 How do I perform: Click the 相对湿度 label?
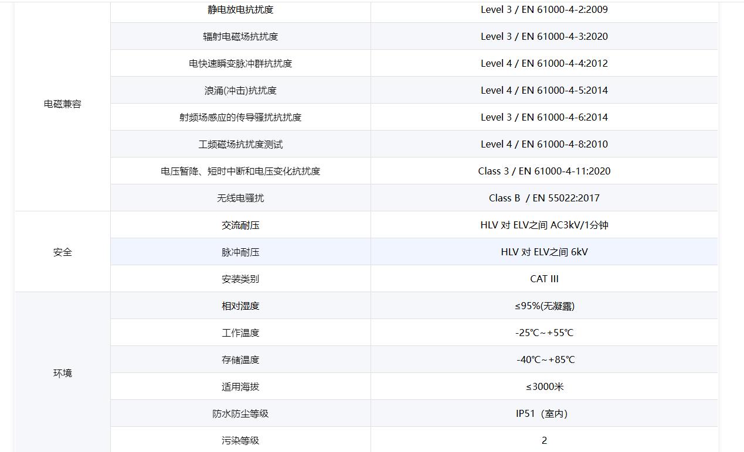pyautogui.click(x=240, y=306)
